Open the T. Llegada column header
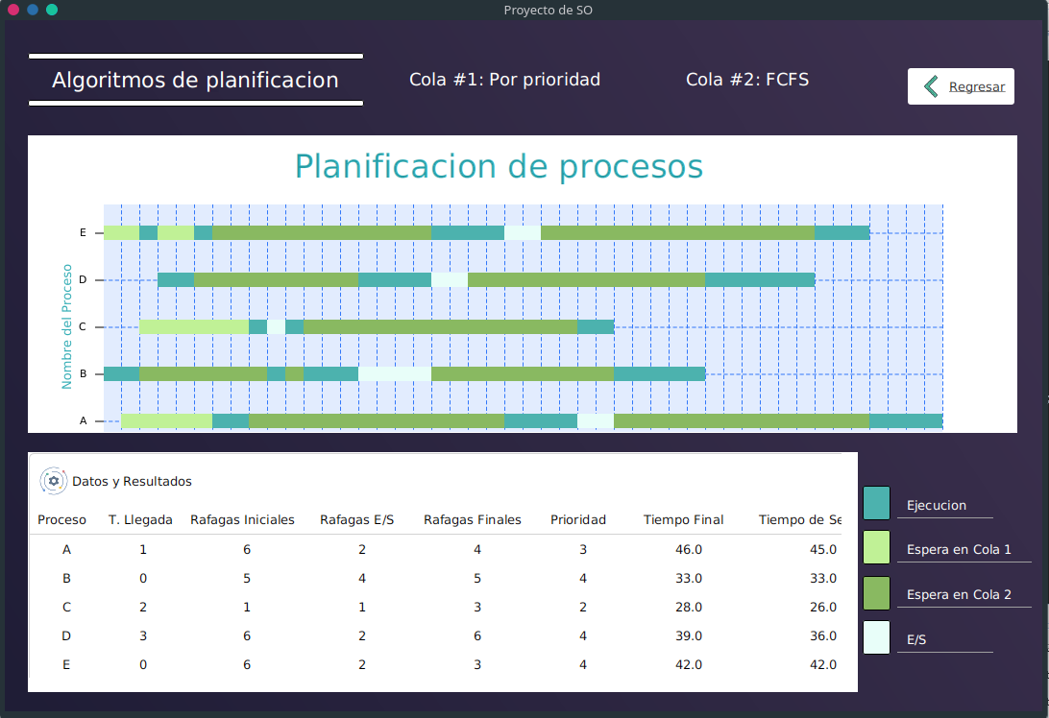 tap(140, 519)
